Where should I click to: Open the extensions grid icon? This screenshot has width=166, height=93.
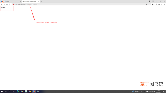[x=153, y=4]
